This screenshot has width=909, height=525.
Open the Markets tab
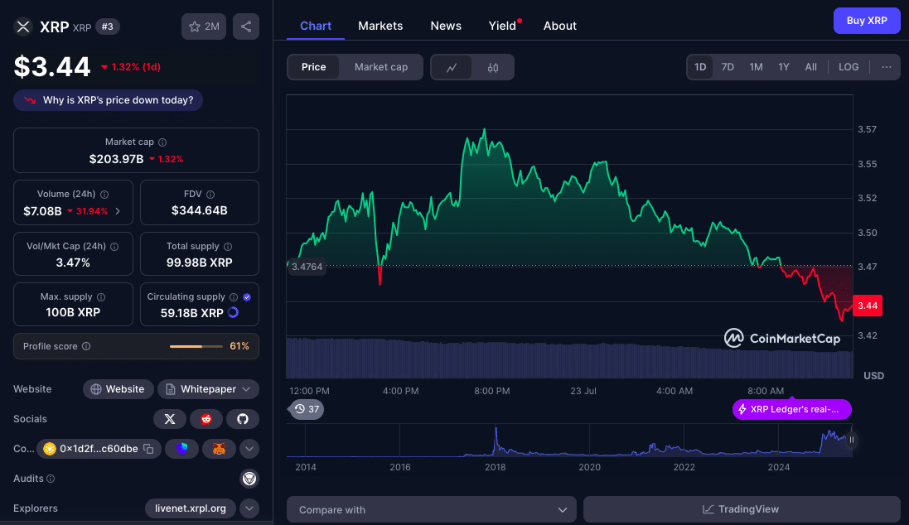tap(380, 26)
